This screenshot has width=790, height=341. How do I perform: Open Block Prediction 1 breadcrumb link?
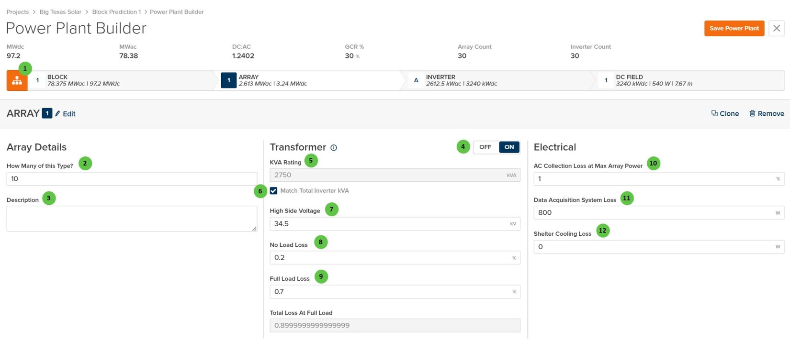(116, 12)
